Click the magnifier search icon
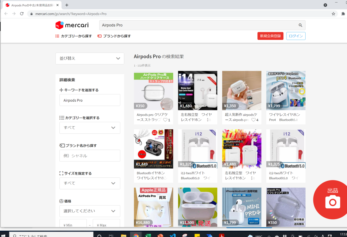Screen dimensions: 347x237 pyautogui.click(x=300, y=25)
